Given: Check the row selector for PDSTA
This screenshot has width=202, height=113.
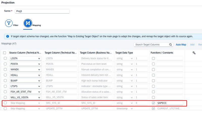Looking at the screenshot, I should [x=5, y=64].
